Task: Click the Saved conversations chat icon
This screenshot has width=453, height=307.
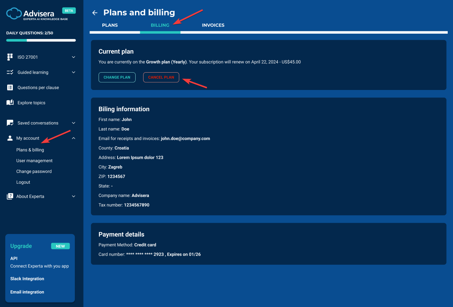Action: click(10, 123)
